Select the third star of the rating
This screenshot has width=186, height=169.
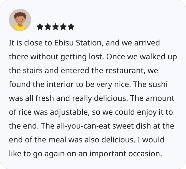point(56,27)
